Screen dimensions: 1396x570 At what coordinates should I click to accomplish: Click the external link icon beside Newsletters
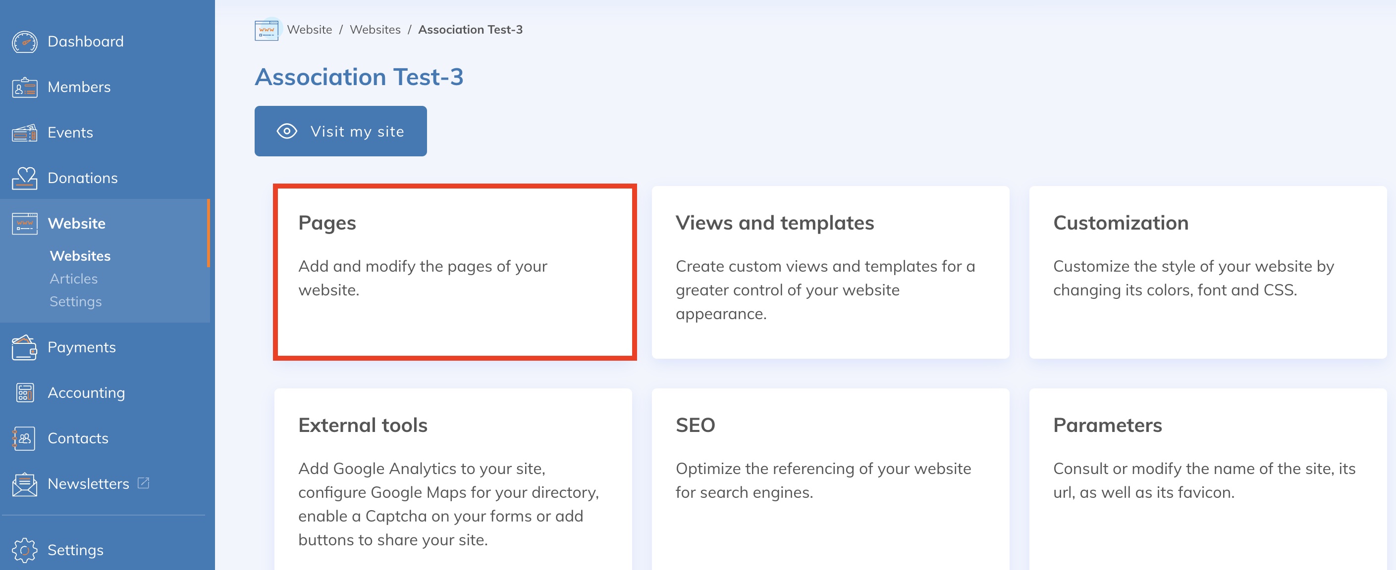tap(143, 483)
